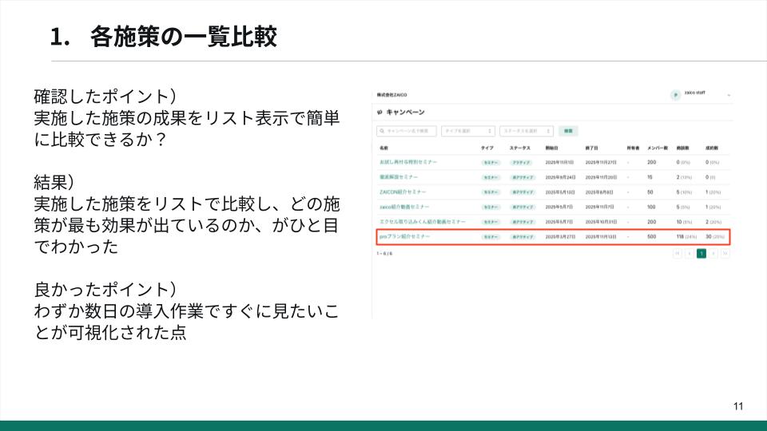Select page 1 in pagination

click(701, 253)
